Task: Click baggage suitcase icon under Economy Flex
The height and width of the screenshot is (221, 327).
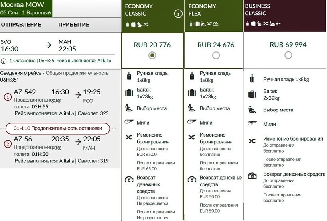Action: [191, 93]
